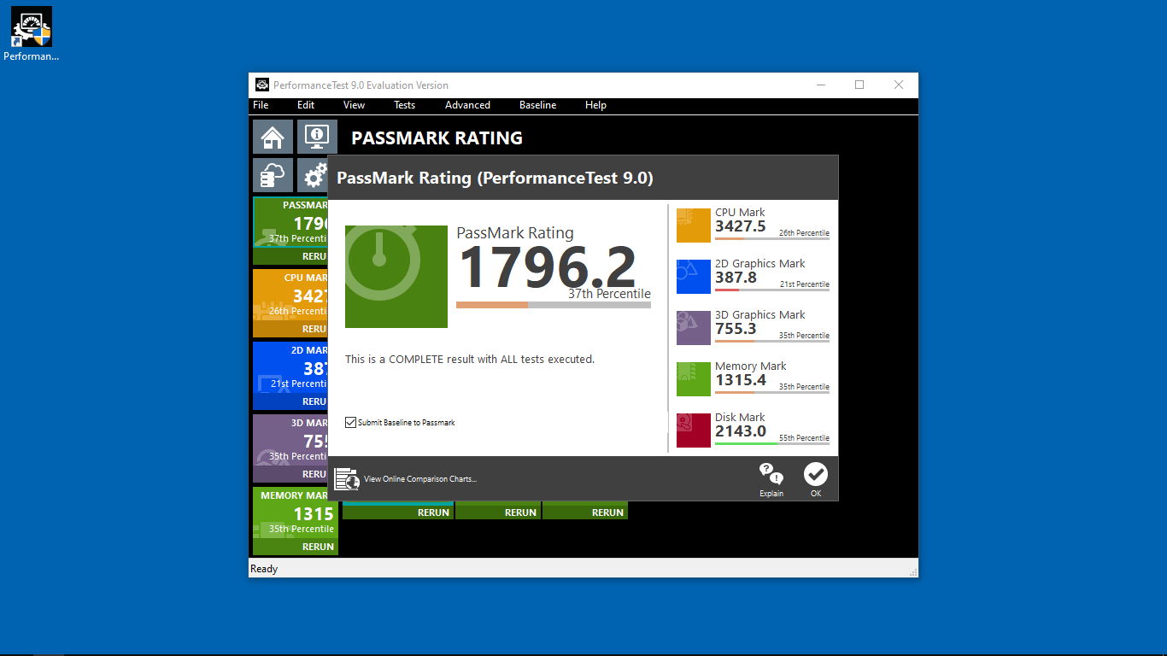Click the Memory Mark value 1315.4 in the dialog
Screen dimensions: 1167x656
point(741,380)
